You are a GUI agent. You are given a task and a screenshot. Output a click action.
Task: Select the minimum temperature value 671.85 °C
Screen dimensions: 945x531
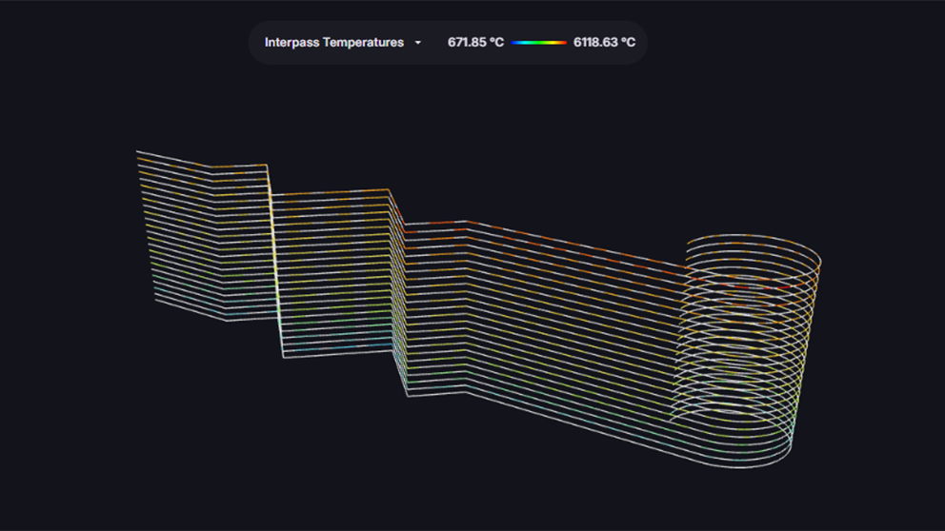[x=475, y=43]
